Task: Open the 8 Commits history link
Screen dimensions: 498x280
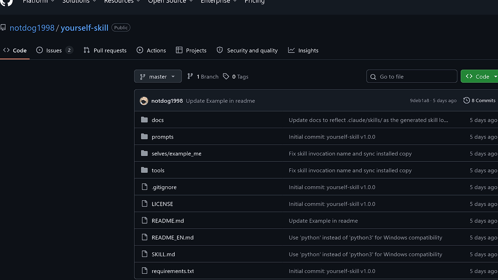Action: [479, 100]
